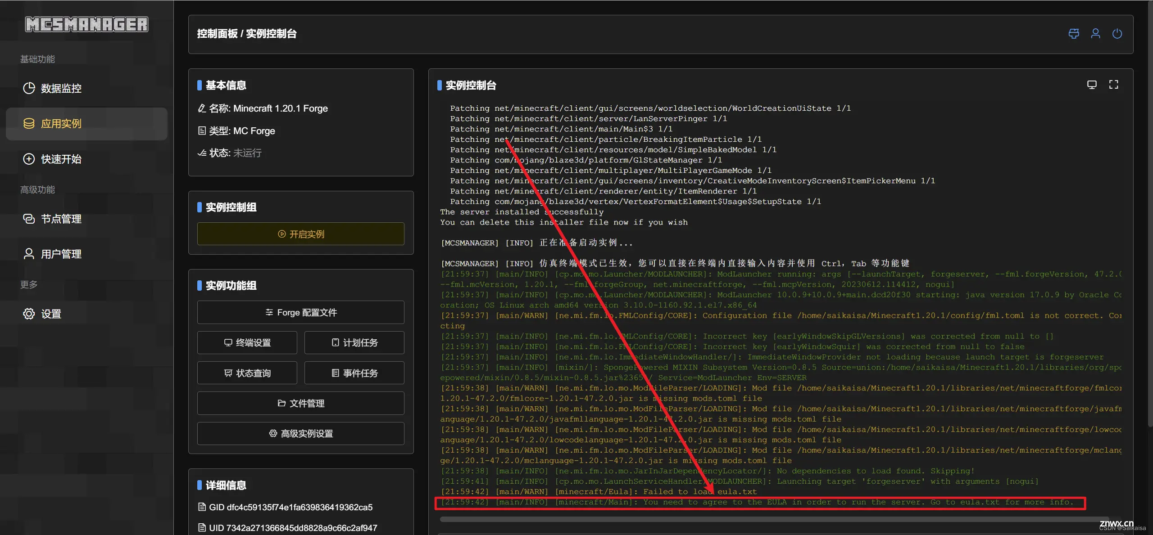Click 状态查询 button

[247, 373]
